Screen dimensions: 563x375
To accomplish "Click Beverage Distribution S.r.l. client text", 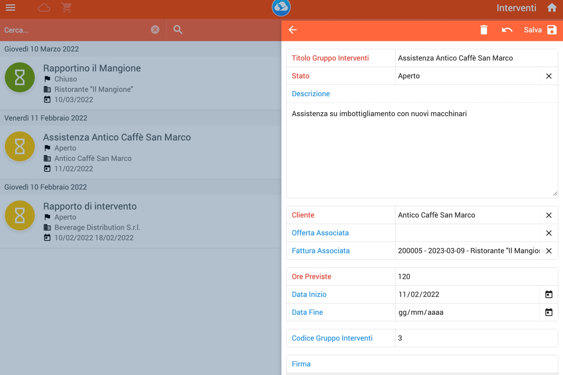I will [97, 227].
